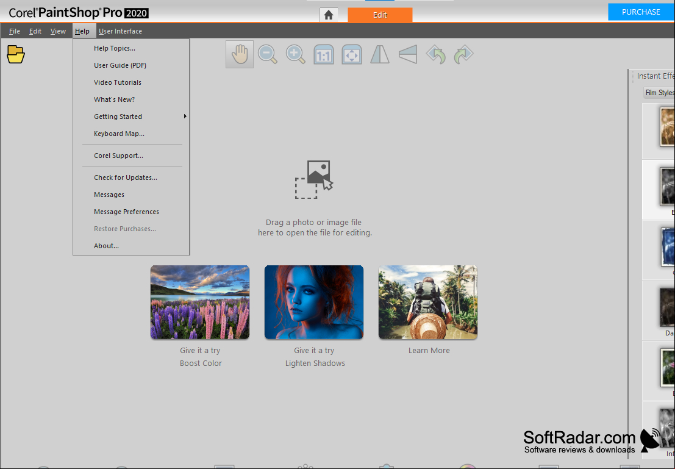Click the Learn More link

[429, 351]
